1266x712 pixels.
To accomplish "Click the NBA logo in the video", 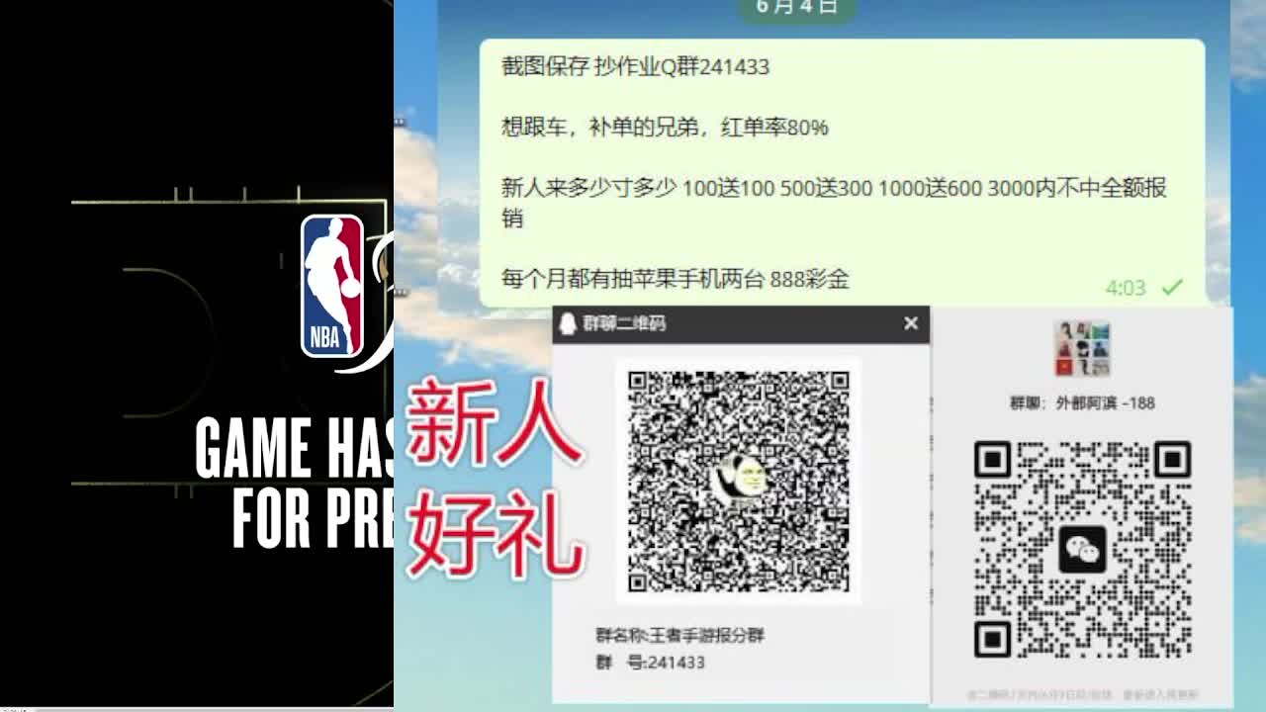I will [x=332, y=286].
